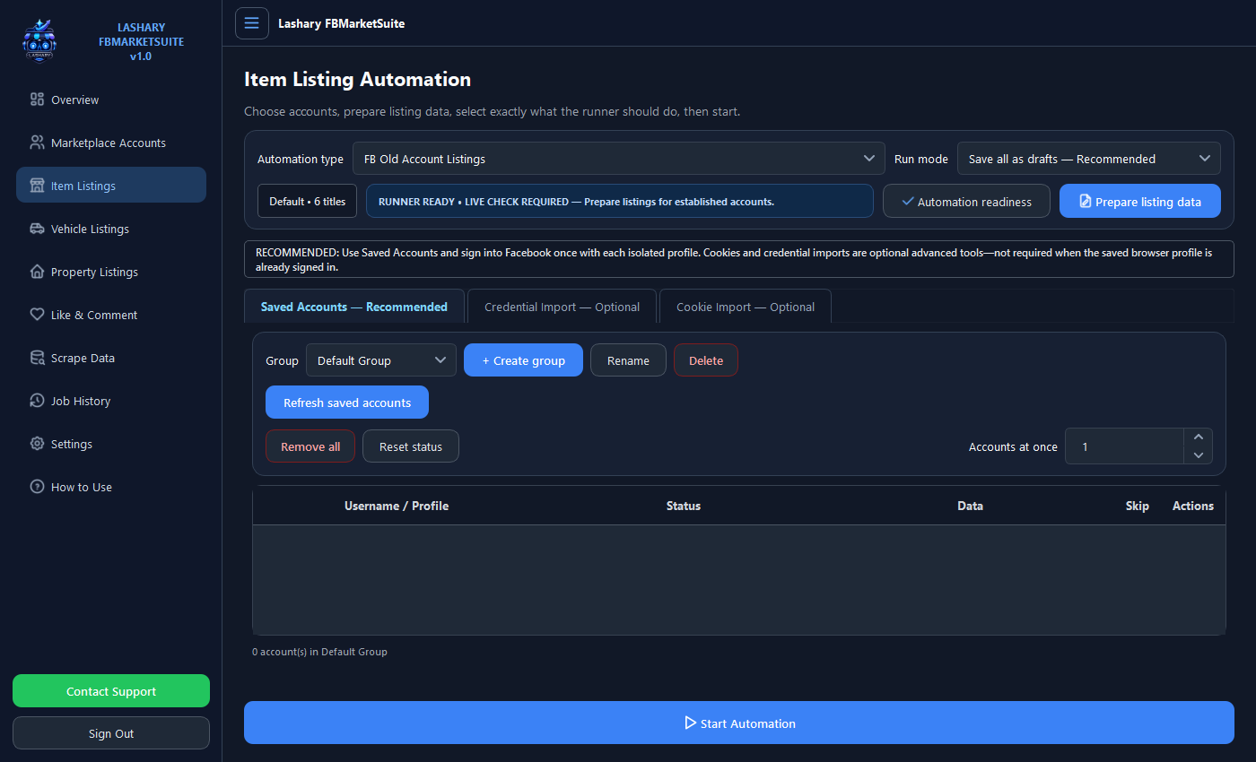Screen dimensions: 1256x762
Task: Click the Reset status button
Action: [x=411, y=446]
